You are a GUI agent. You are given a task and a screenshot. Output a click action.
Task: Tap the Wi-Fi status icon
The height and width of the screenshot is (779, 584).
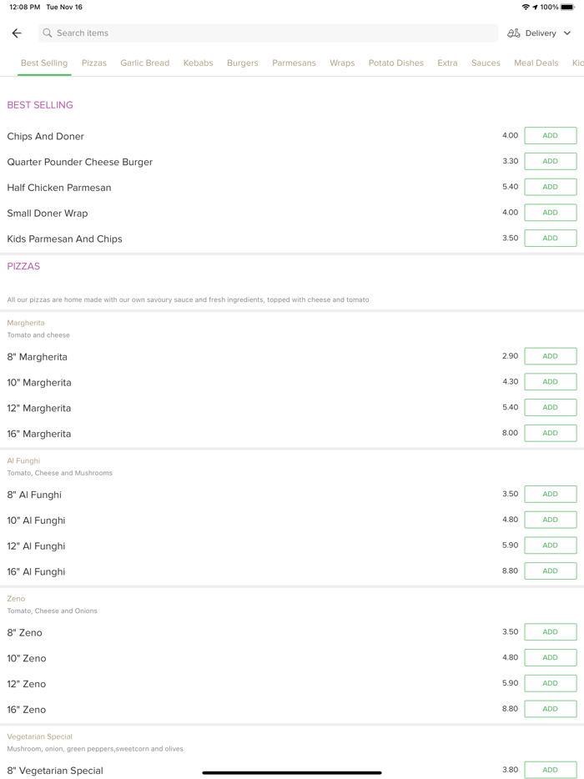526,7
